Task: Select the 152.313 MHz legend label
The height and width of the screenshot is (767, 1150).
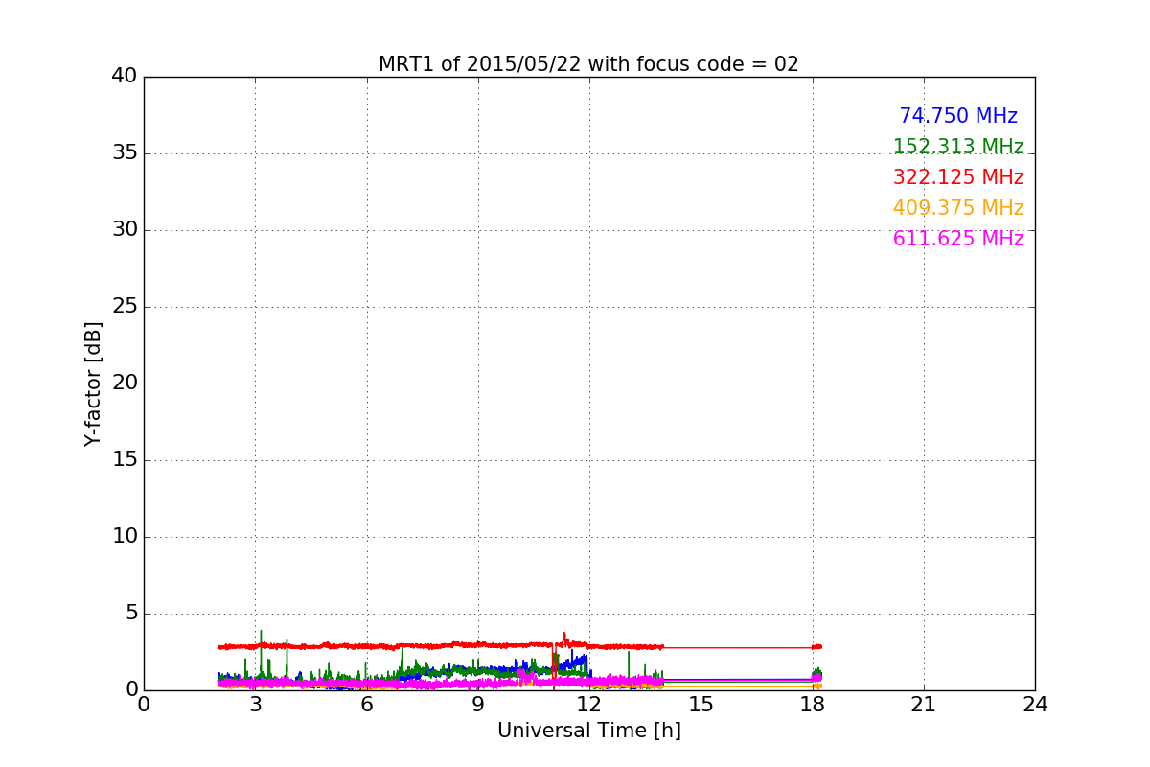Action: [x=958, y=147]
